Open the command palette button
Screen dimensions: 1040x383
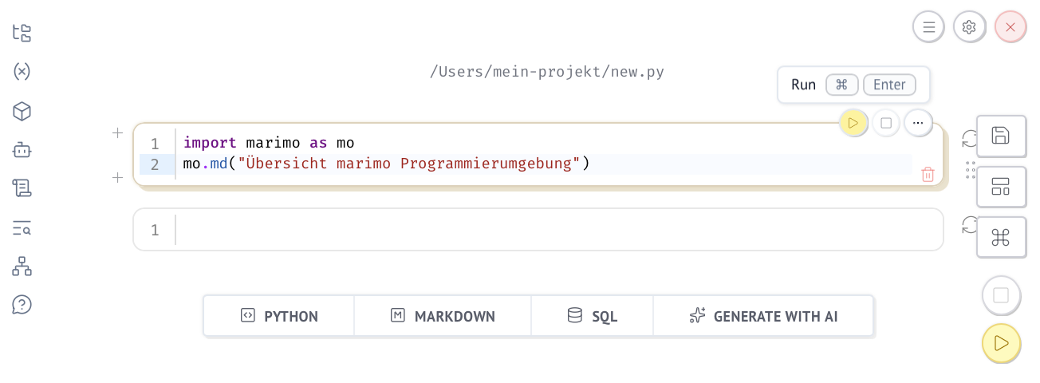[x=1000, y=237]
